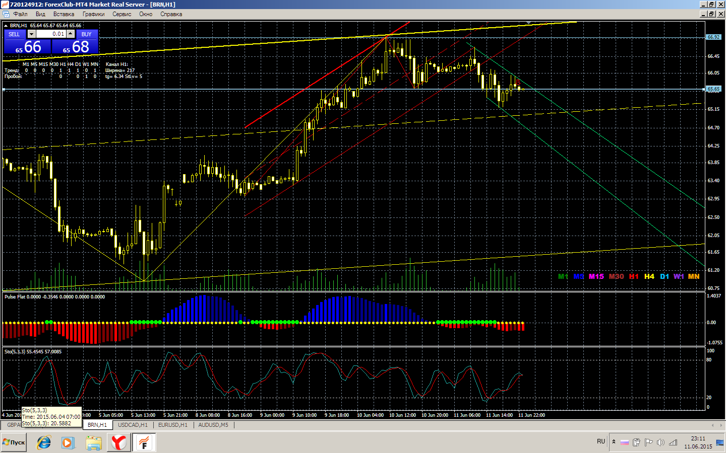The width and height of the screenshot is (726, 453).
Task: Click the Канал H1 info text
Action: [x=117, y=64]
